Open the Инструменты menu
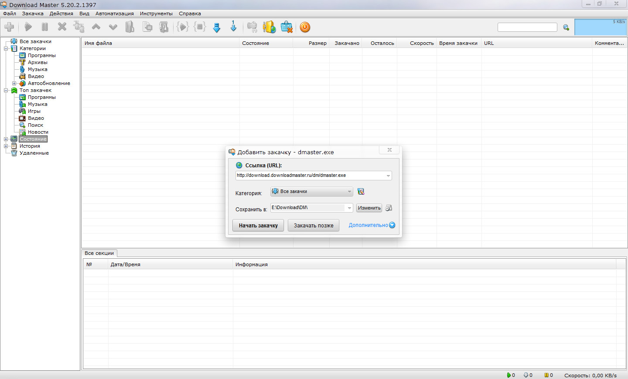 point(156,14)
